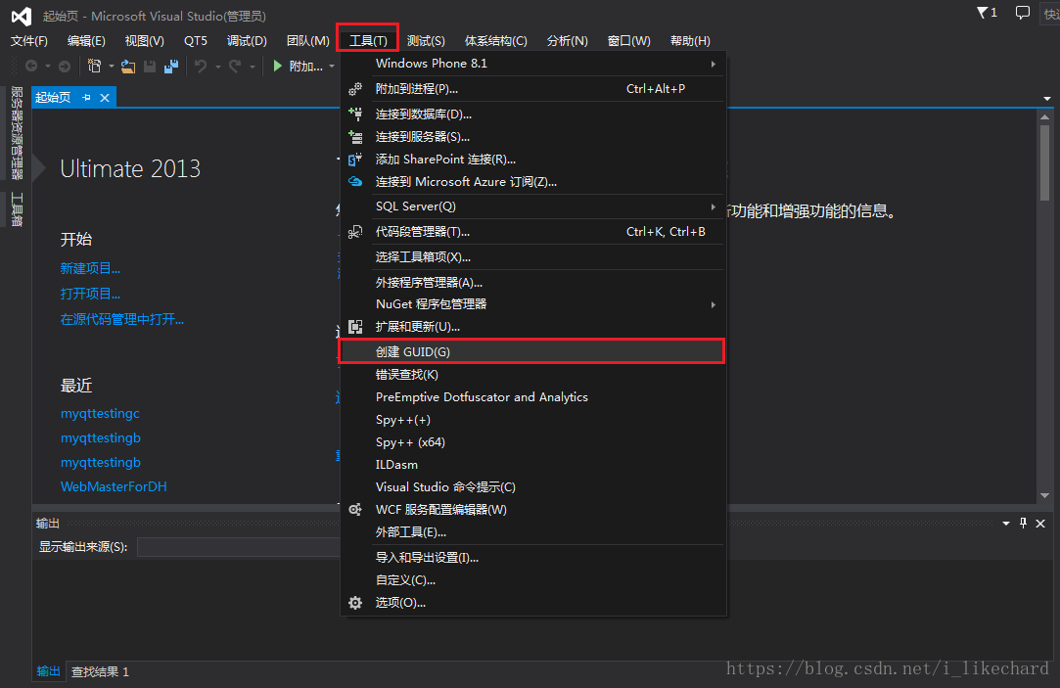Select 错误查找(K) menu item
Screen dimensions: 1060x688
click(533, 375)
